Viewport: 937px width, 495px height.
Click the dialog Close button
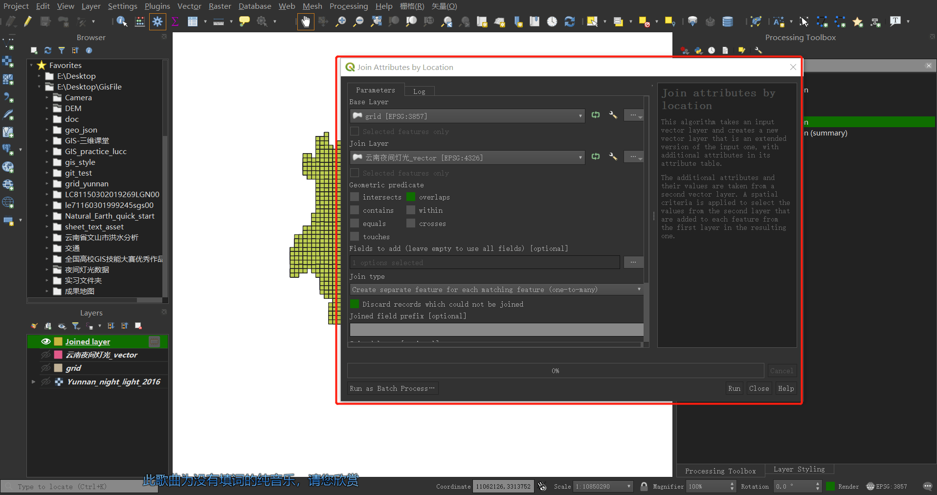click(x=759, y=388)
